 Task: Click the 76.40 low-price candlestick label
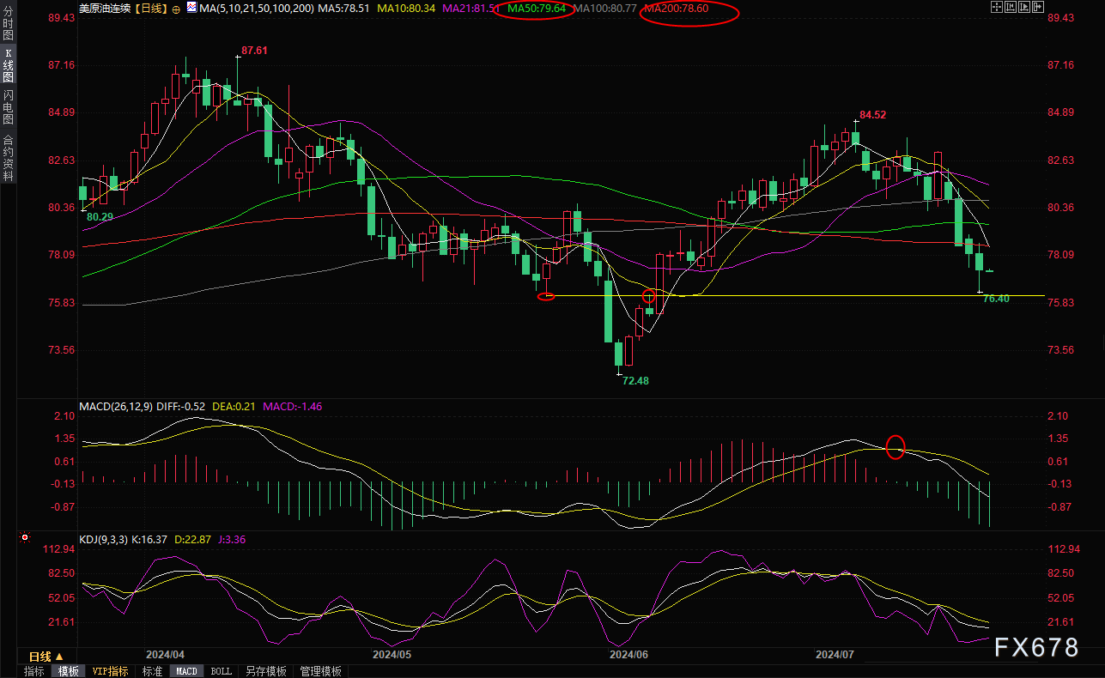click(995, 299)
